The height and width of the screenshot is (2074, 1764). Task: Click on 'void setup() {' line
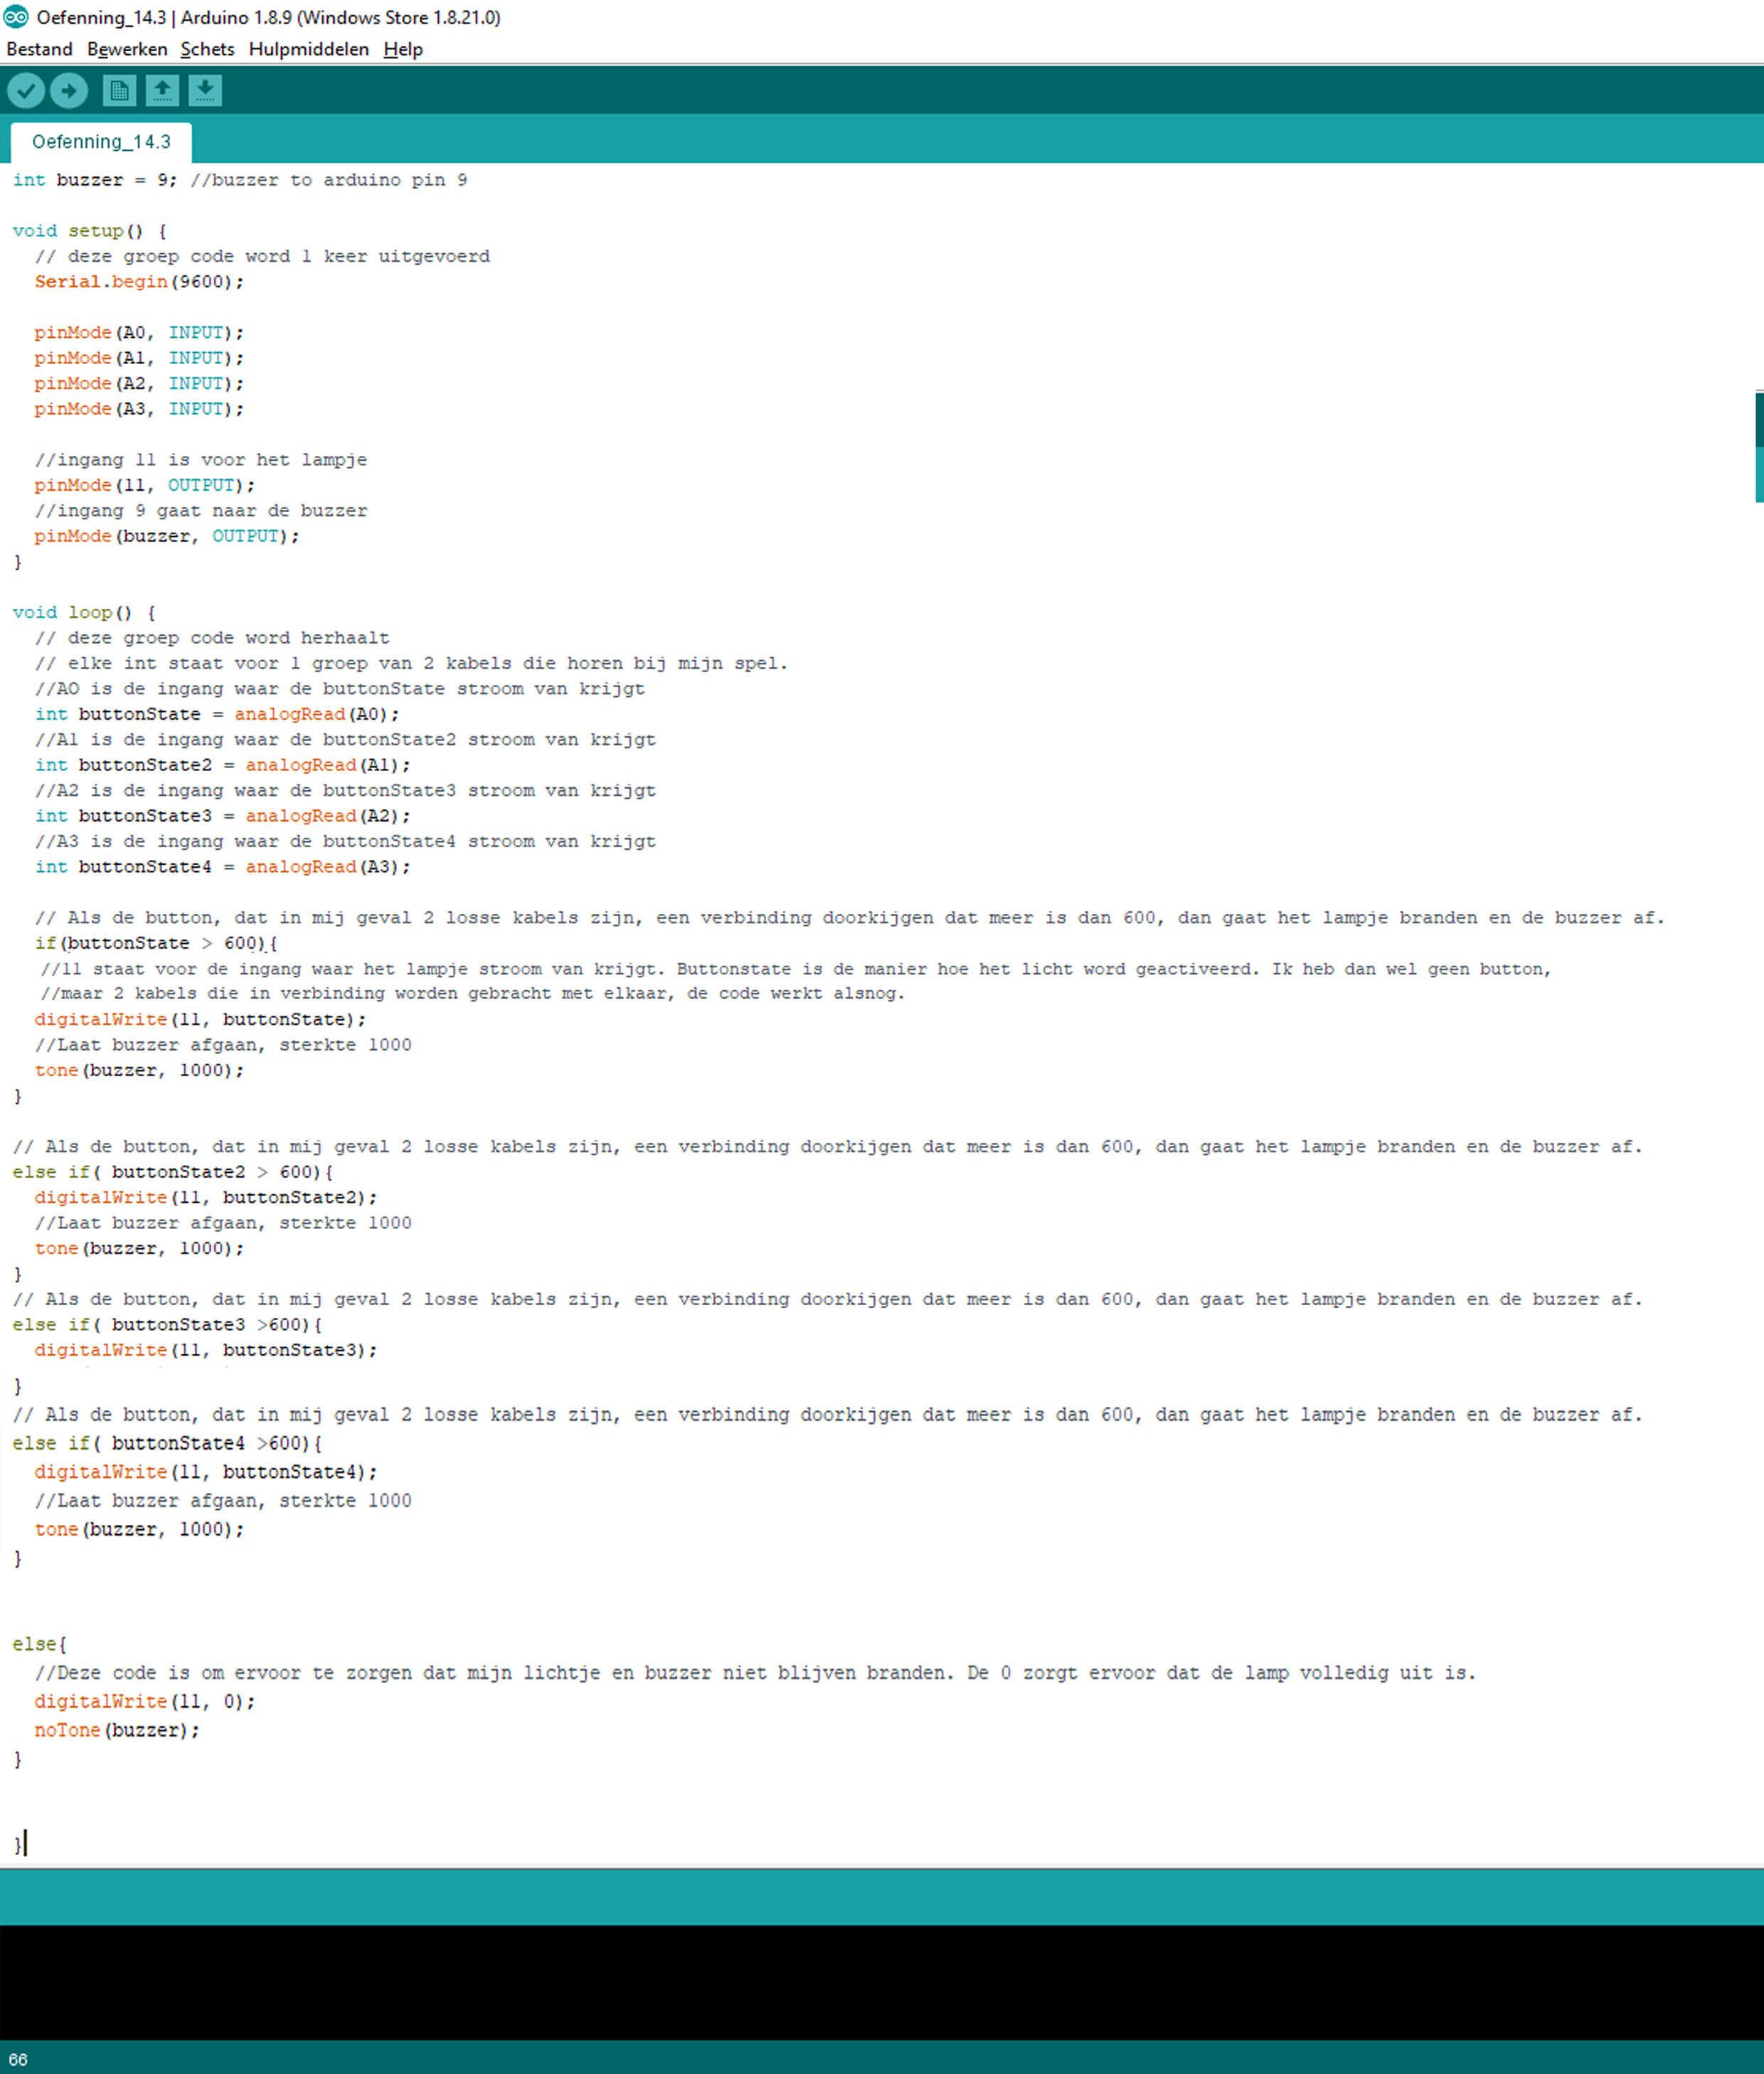pos(89,231)
